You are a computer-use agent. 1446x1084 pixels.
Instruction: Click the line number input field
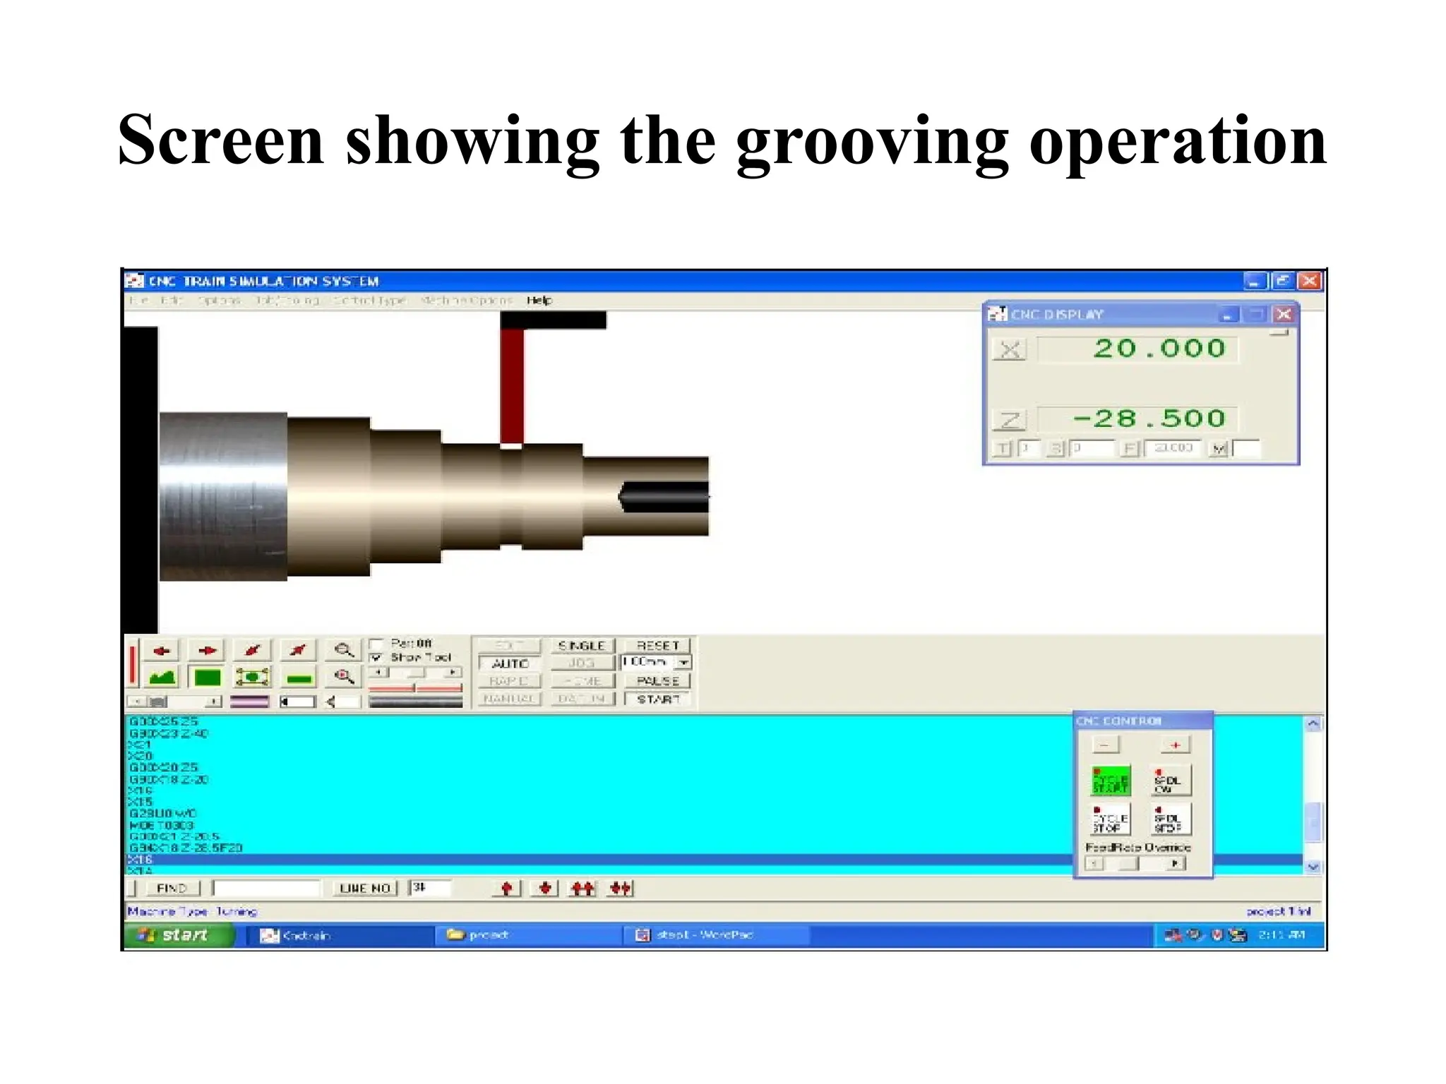(430, 888)
